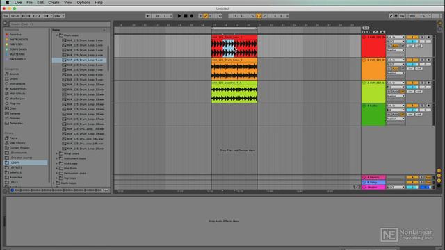The width and height of the screenshot is (445, 250).
Task: Expand the Kick Loops folder
Action: click(x=57, y=164)
